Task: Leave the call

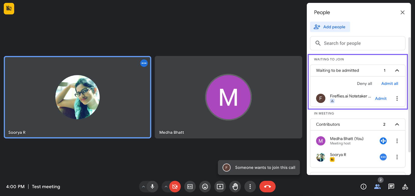Action: coord(267,187)
